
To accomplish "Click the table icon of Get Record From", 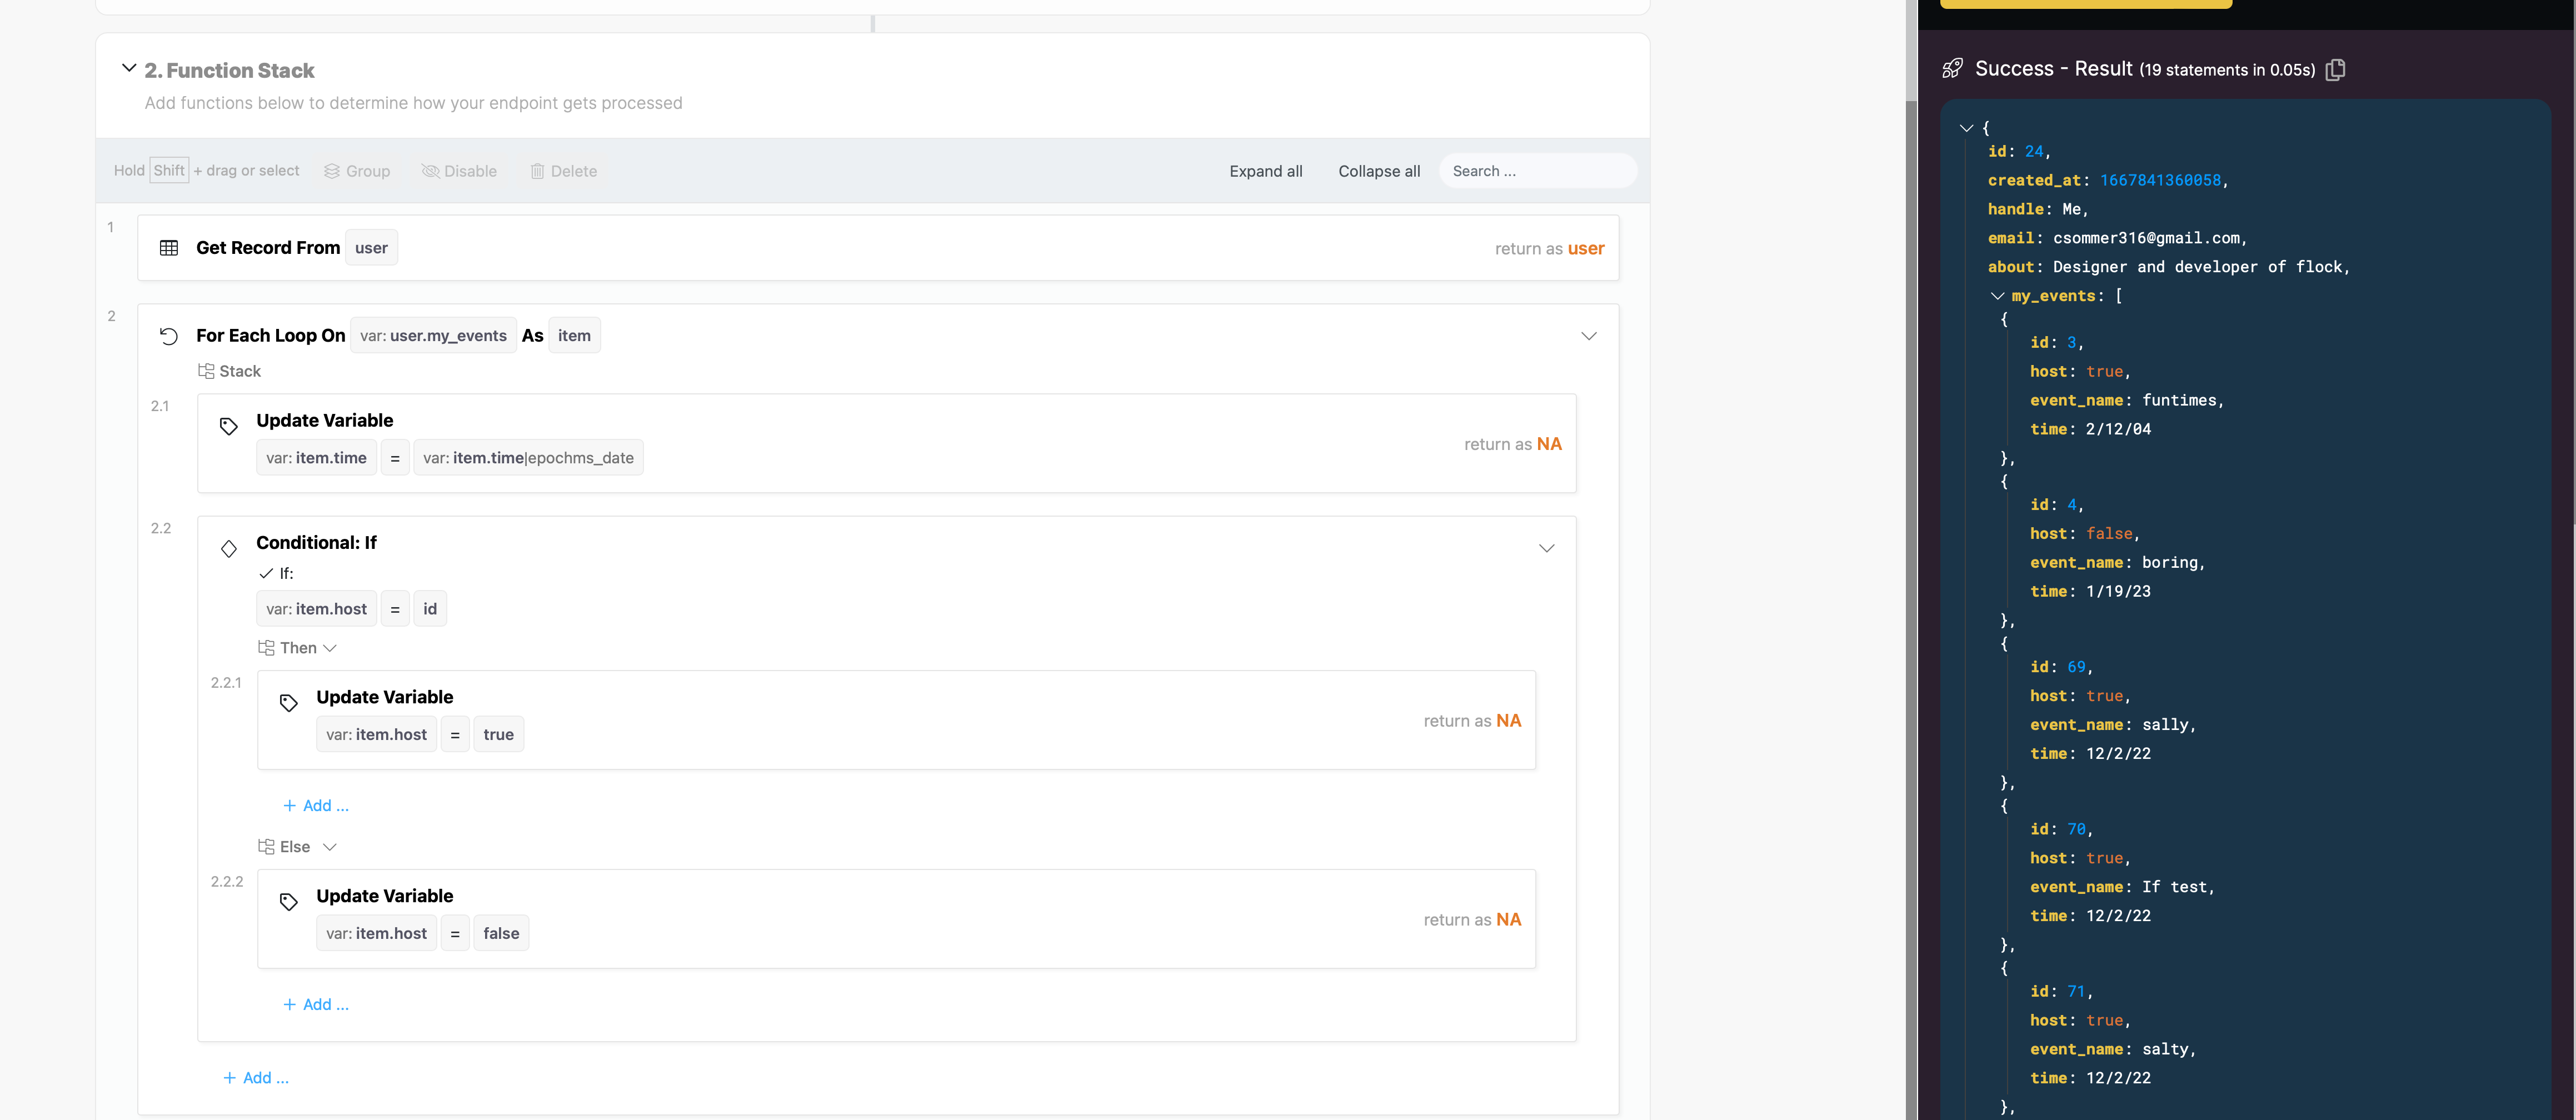I will (x=169, y=248).
